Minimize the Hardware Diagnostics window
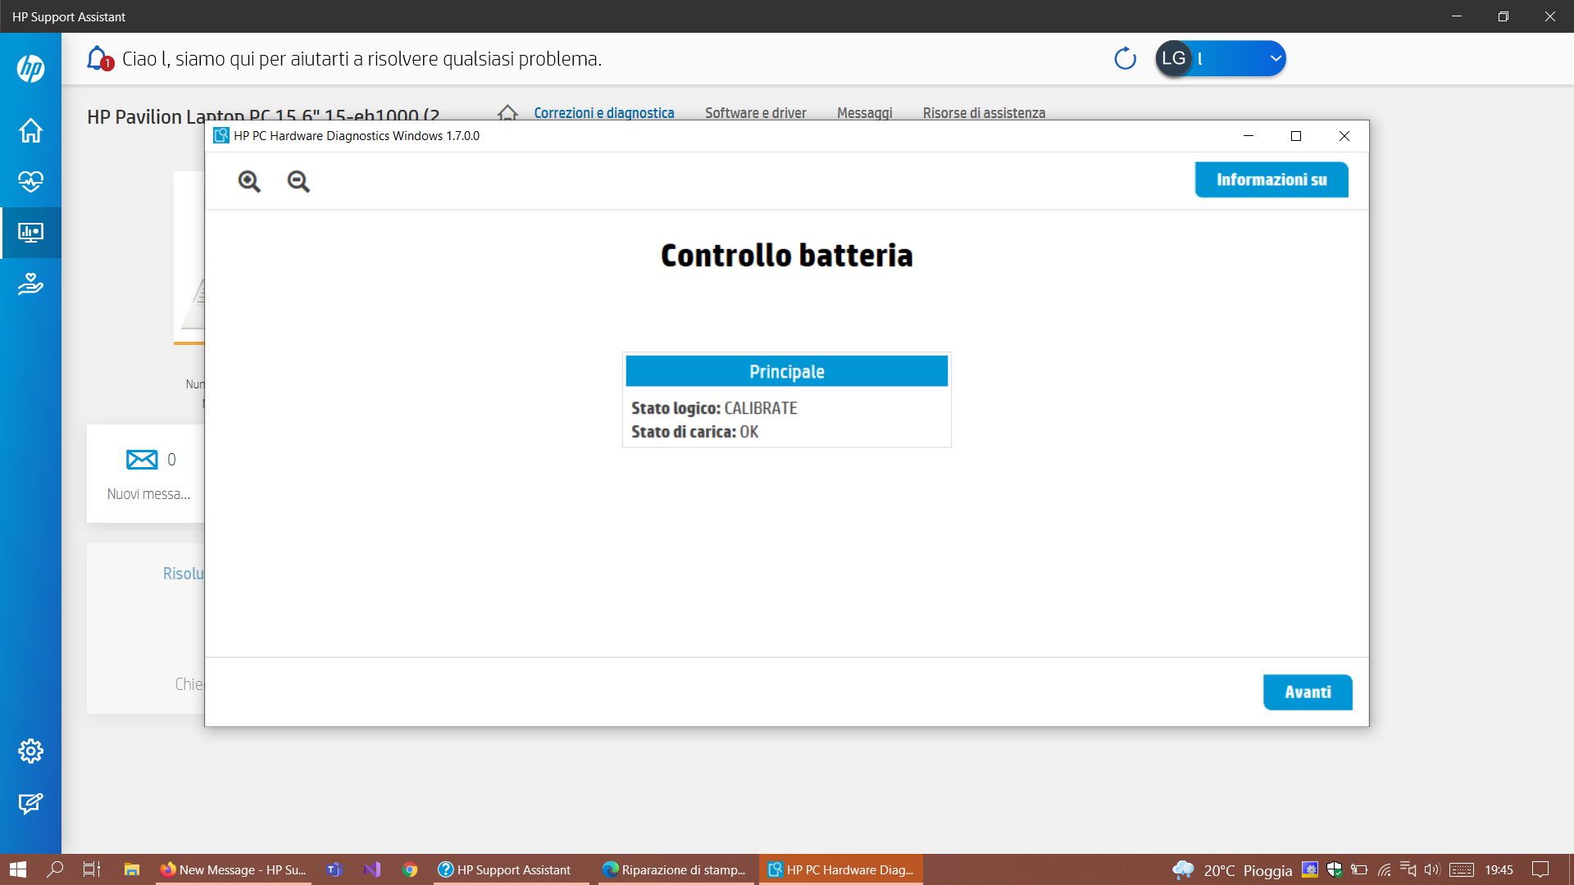The image size is (1574, 885). coord(1249,136)
